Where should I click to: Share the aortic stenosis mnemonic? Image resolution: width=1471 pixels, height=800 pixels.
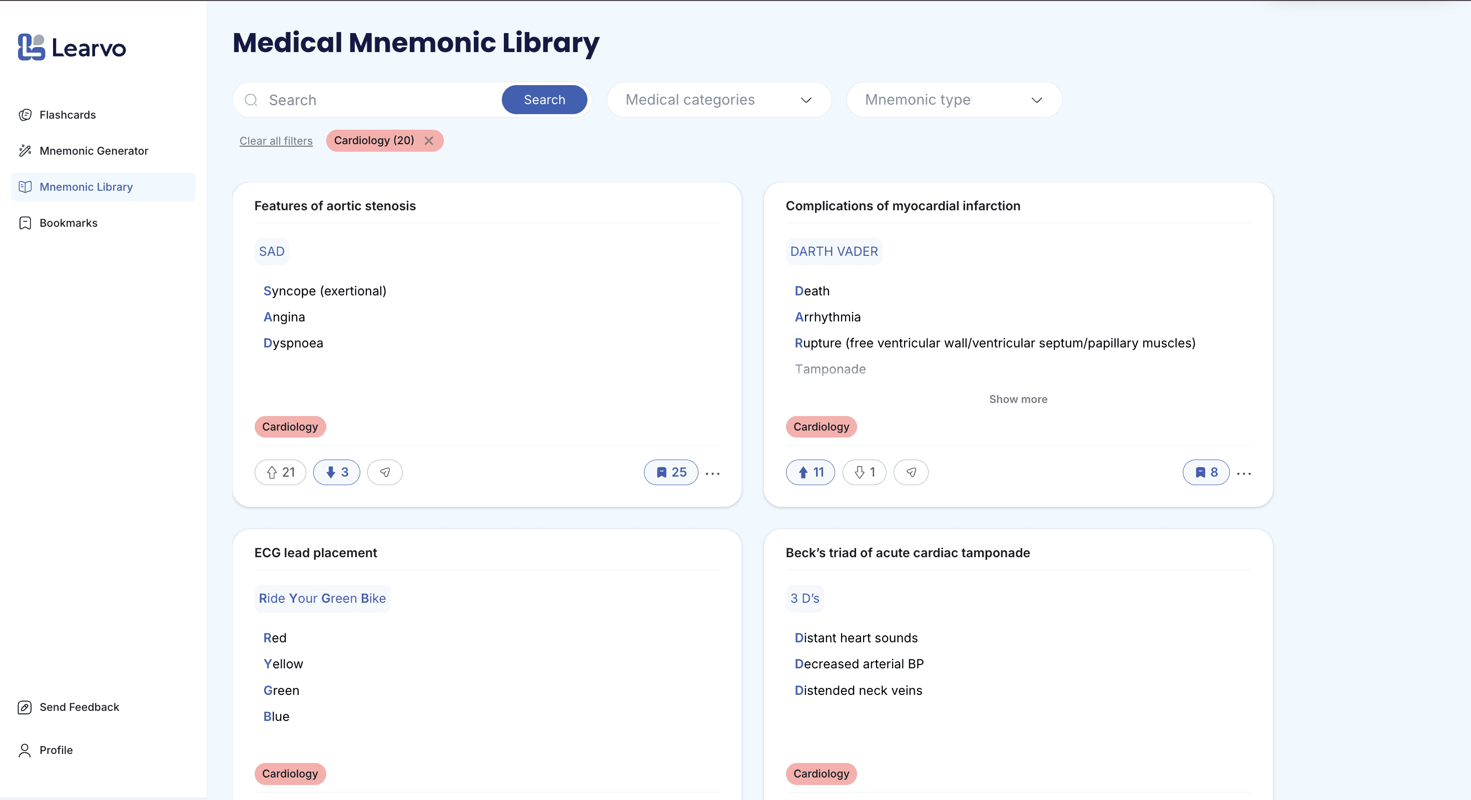pos(385,473)
